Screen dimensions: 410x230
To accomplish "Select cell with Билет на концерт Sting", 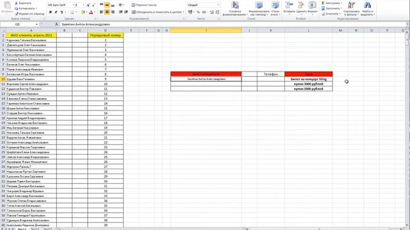I will click(309, 79).
